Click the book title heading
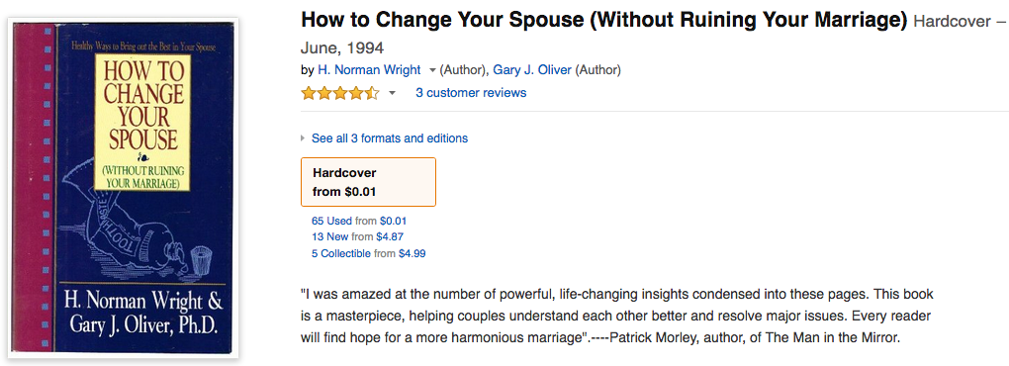The height and width of the screenshot is (366, 1009). click(x=604, y=21)
